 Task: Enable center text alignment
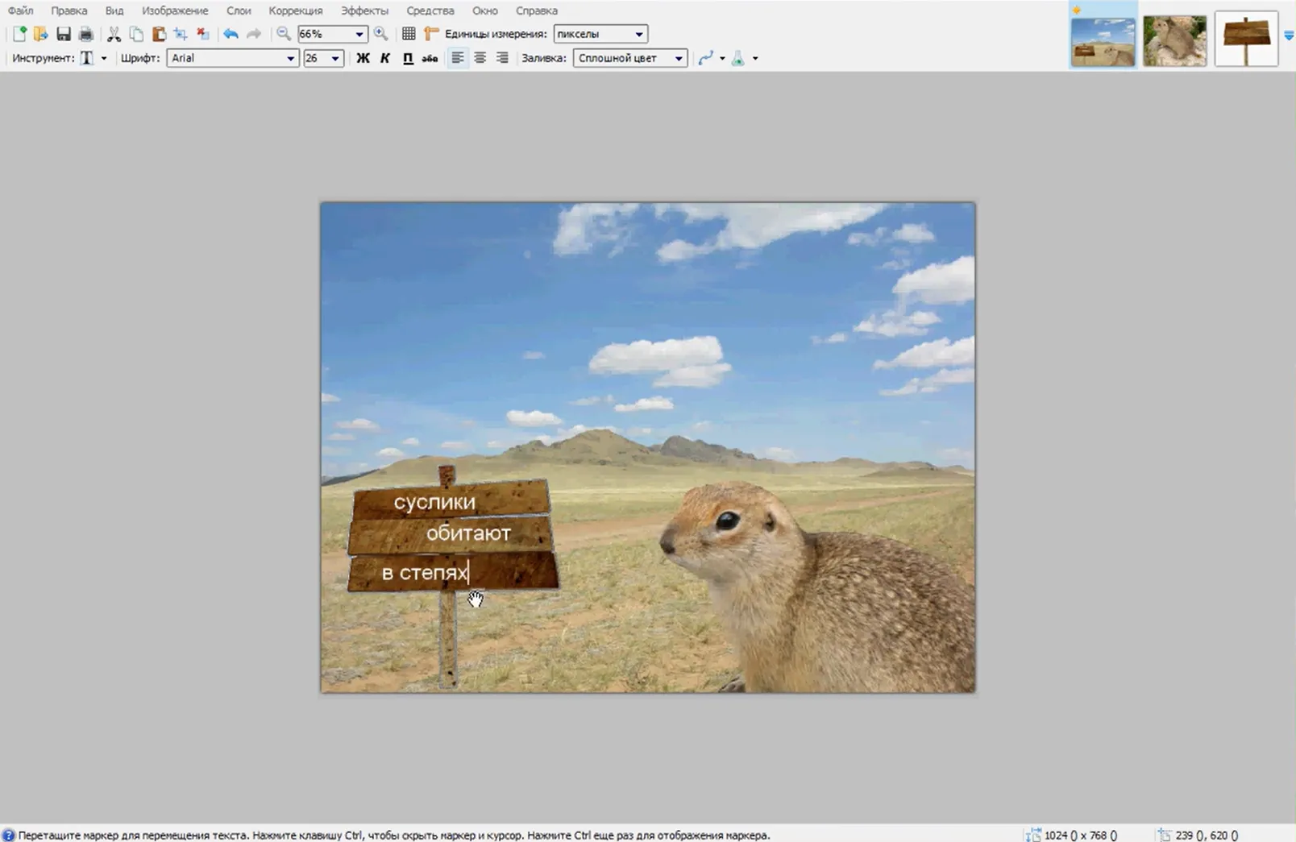tap(480, 58)
